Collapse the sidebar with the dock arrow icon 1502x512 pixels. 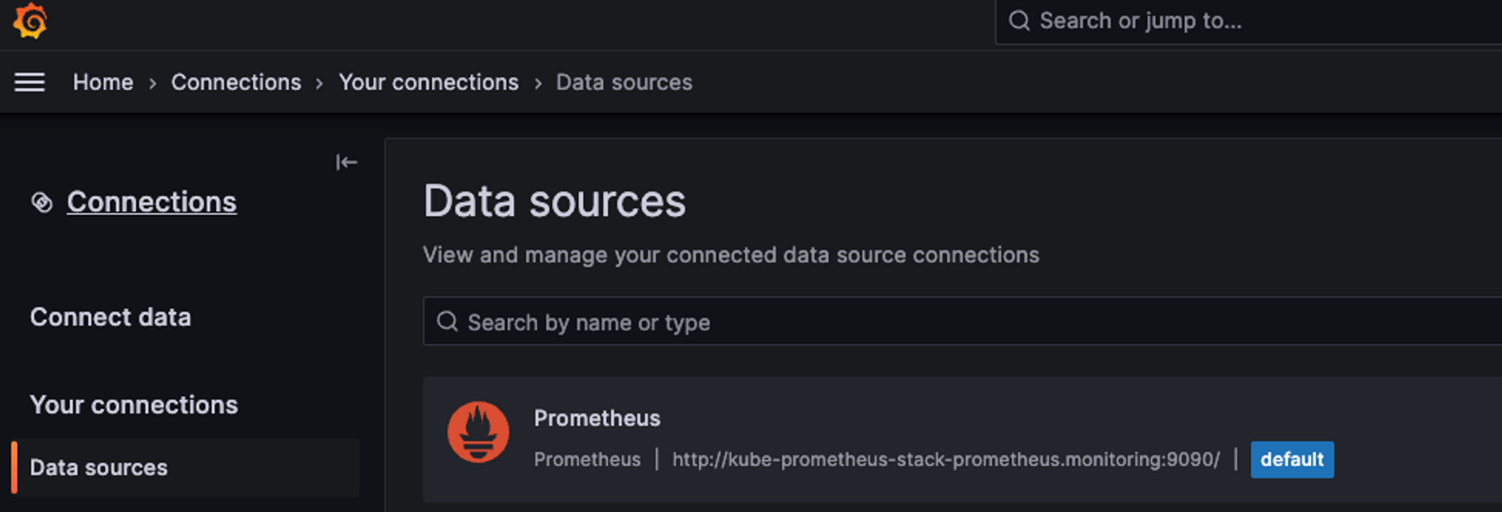[346, 162]
